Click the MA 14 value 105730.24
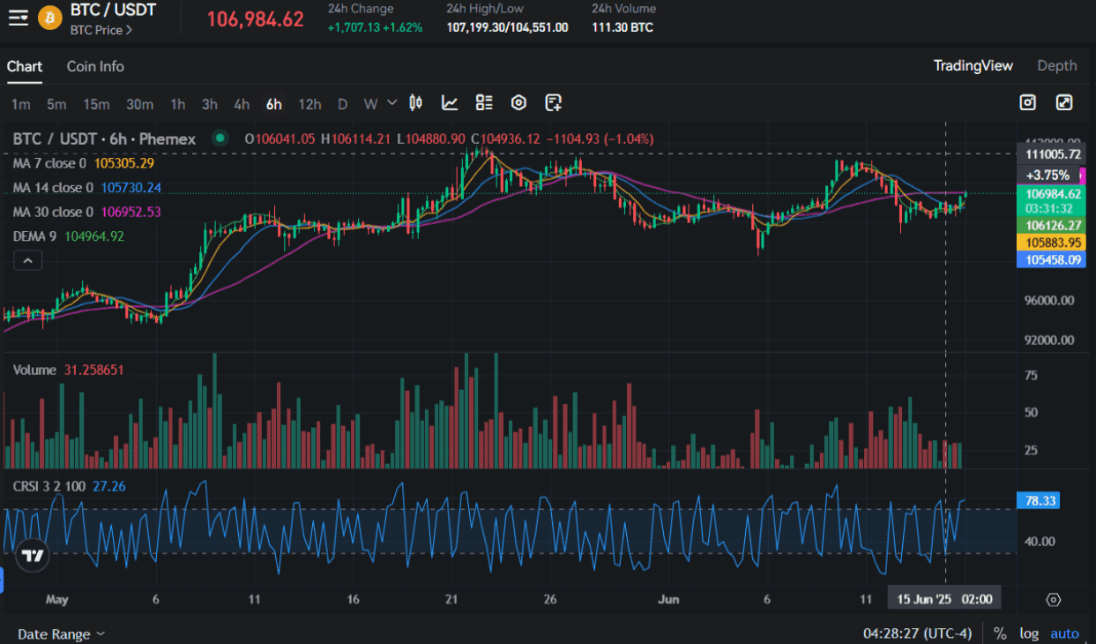This screenshot has height=644, width=1096. (131, 188)
